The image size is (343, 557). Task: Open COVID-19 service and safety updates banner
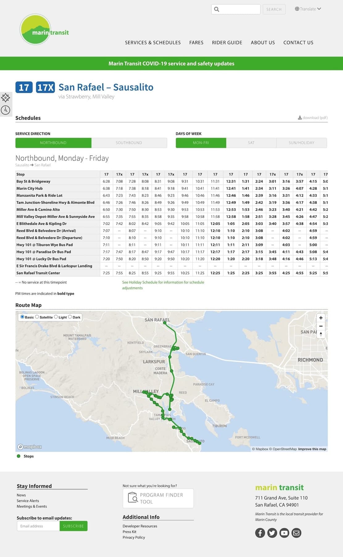pyautogui.click(x=171, y=63)
